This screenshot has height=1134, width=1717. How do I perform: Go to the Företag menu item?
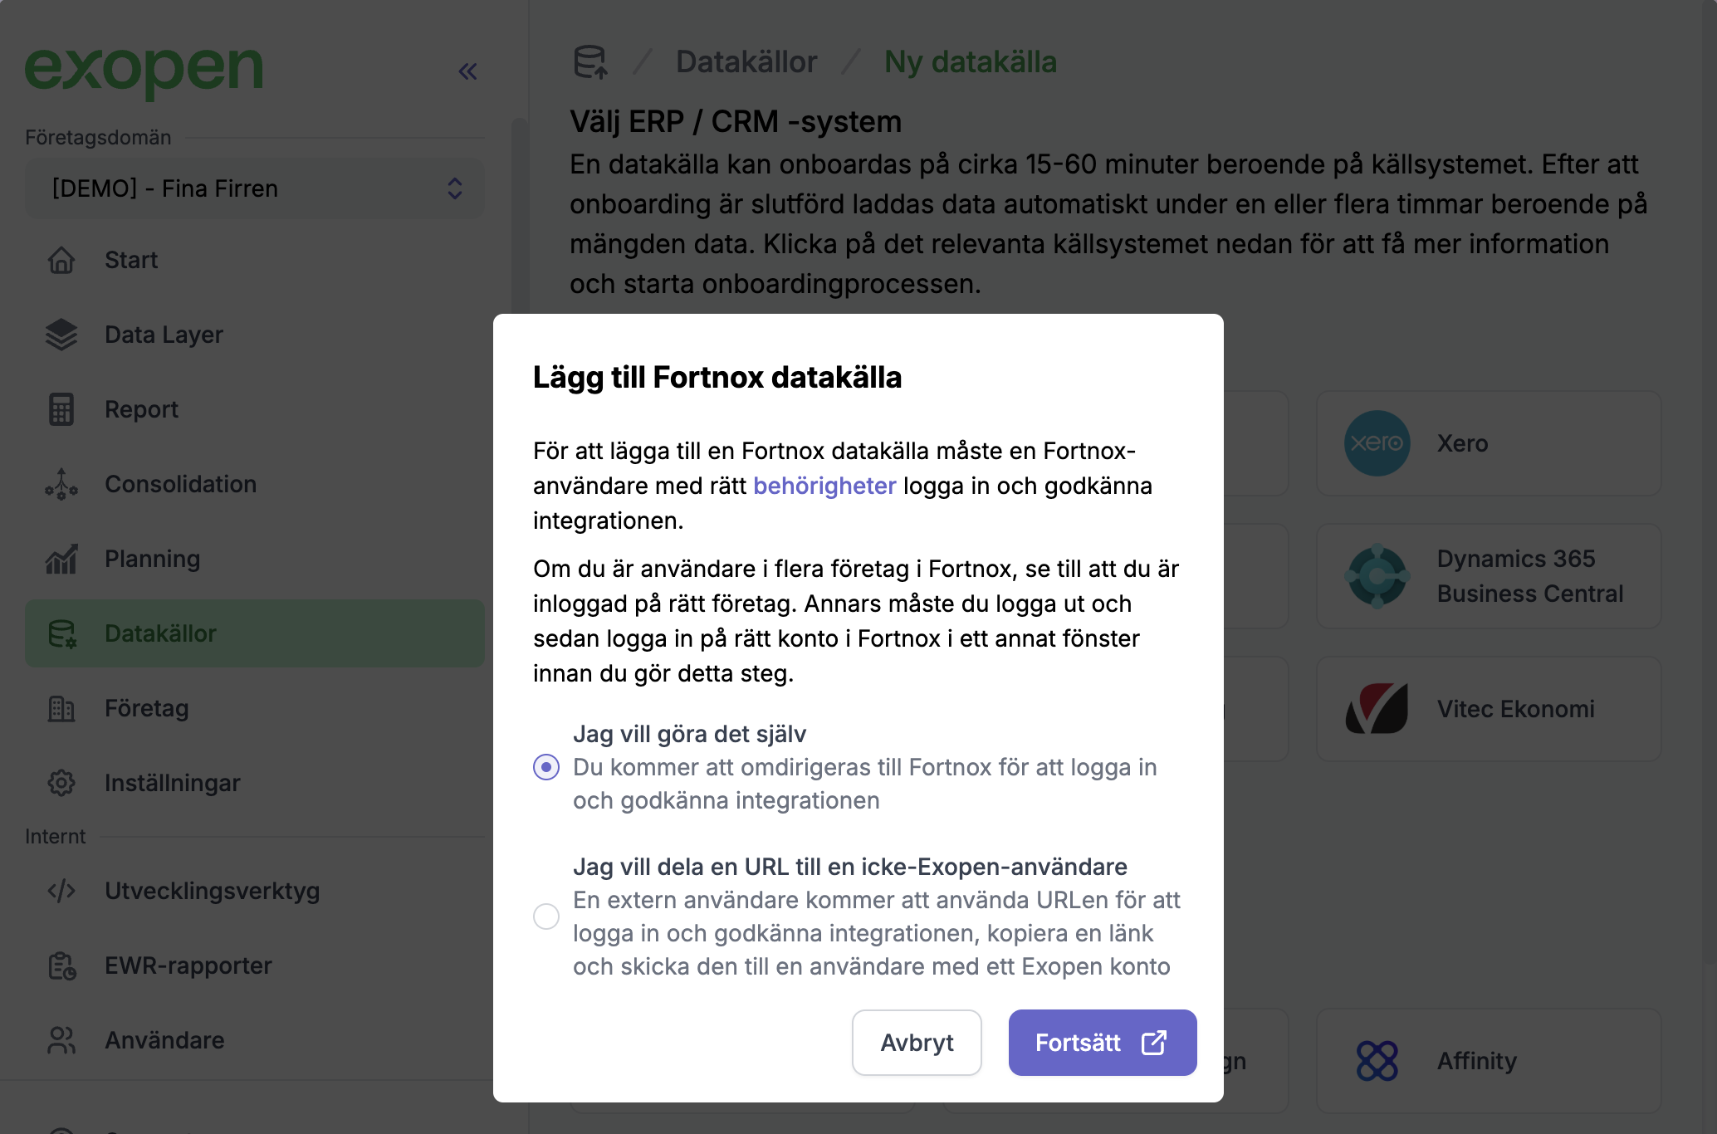click(x=255, y=708)
